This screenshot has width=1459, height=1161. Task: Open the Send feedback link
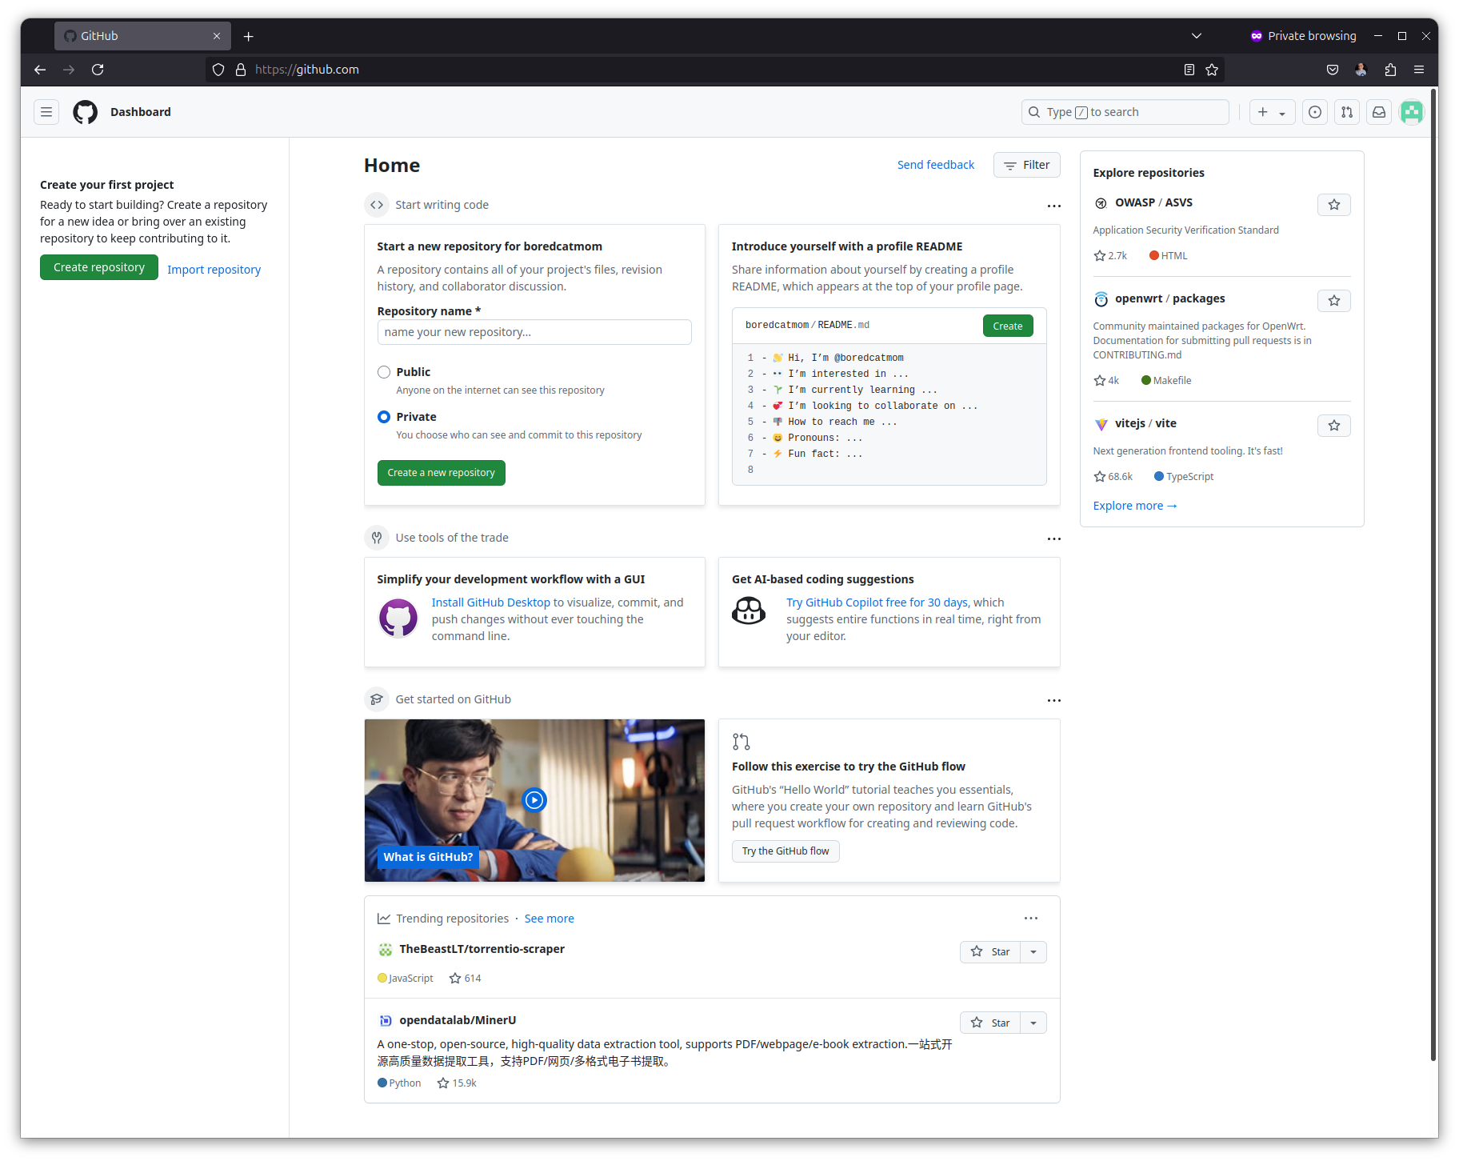[x=936, y=165]
